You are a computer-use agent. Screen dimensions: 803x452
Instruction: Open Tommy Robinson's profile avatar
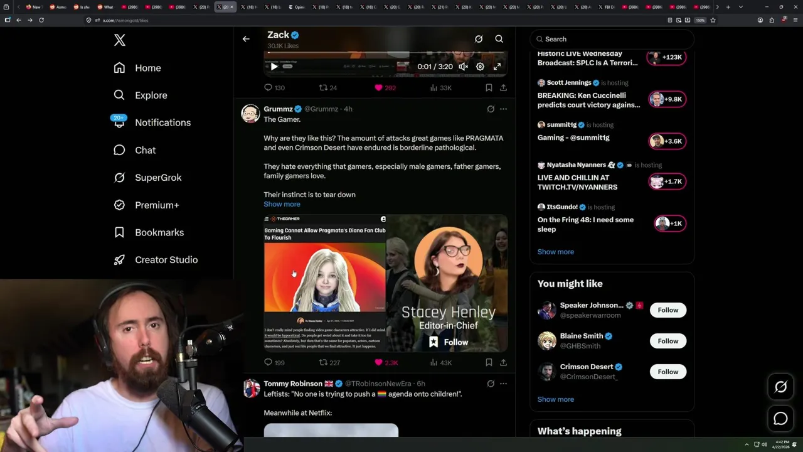click(x=251, y=389)
